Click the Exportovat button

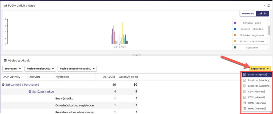click(x=260, y=69)
